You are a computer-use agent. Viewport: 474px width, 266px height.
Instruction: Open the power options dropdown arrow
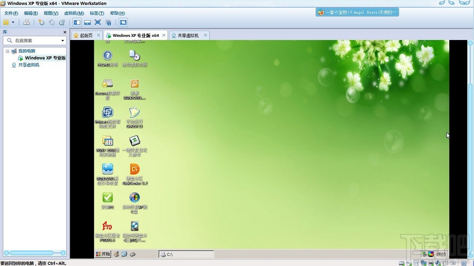tap(13, 22)
